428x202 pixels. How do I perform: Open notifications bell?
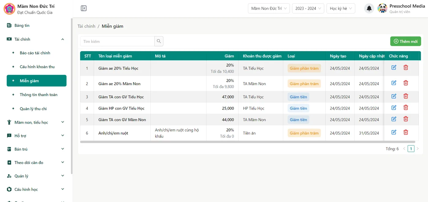[x=369, y=9]
